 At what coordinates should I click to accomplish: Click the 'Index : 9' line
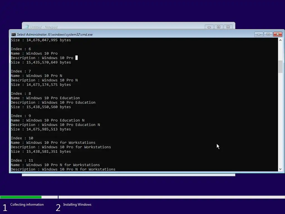coord(21,116)
